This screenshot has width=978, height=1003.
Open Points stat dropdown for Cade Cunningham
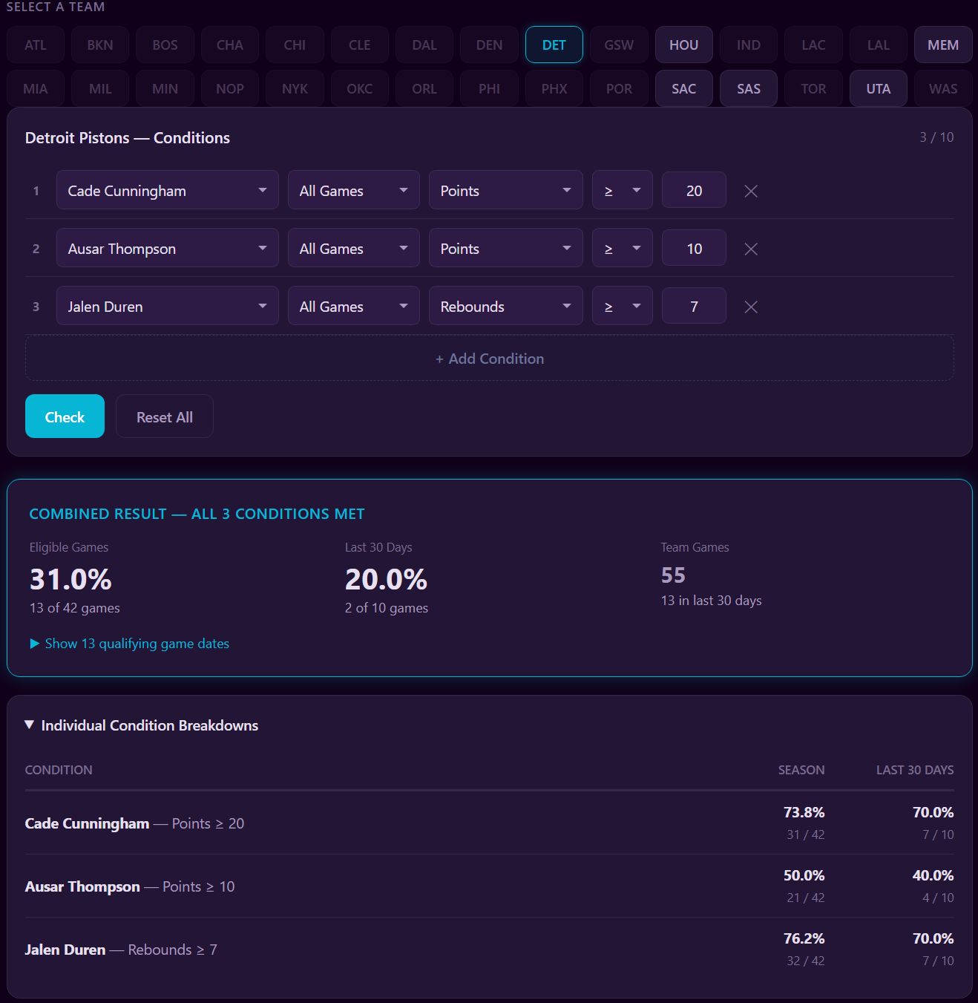[x=506, y=190]
